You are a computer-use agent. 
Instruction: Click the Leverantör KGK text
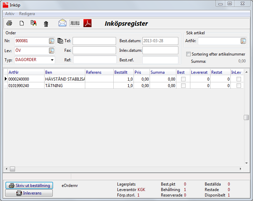coord(131,190)
